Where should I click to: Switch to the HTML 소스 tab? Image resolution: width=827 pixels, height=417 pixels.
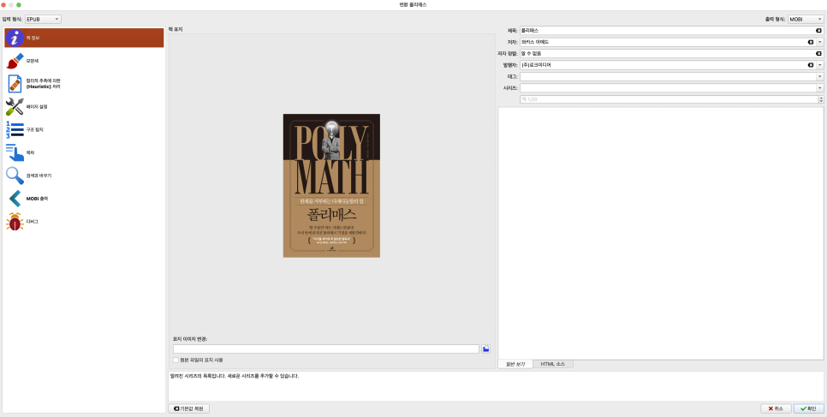(553, 364)
